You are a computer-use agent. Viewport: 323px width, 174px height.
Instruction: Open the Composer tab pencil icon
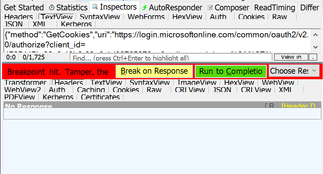pos(210,8)
